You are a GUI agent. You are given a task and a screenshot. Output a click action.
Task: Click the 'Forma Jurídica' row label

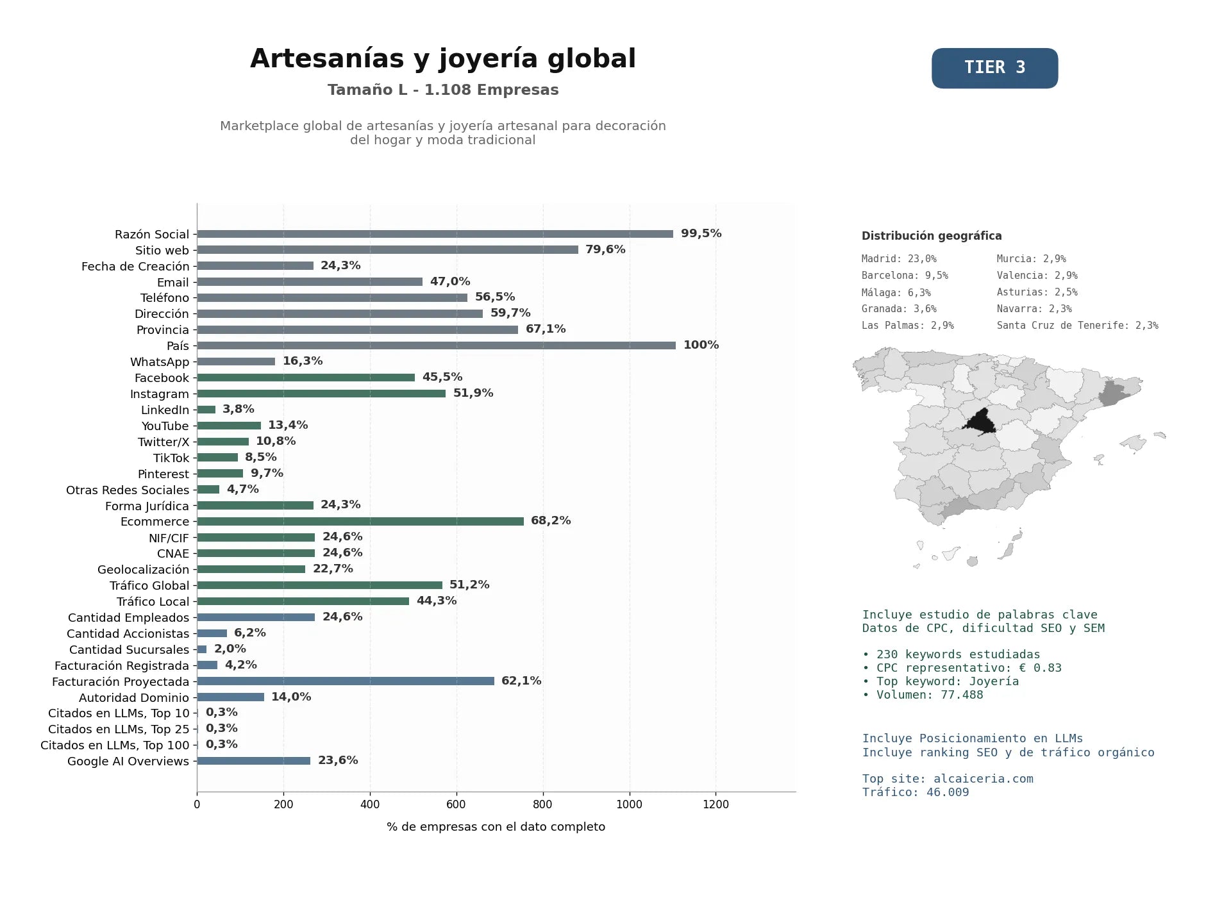[147, 506]
